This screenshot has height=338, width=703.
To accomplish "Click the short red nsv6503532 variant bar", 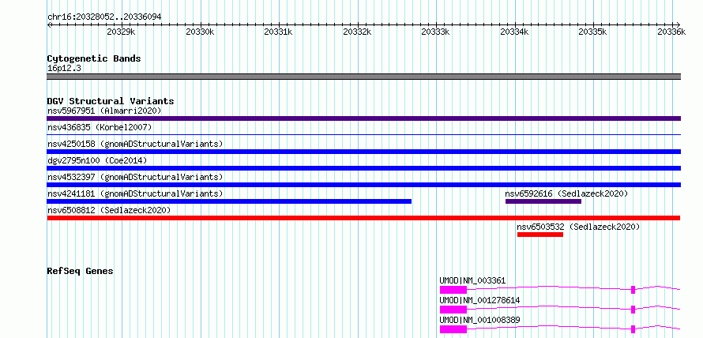I will pyautogui.click(x=540, y=235).
